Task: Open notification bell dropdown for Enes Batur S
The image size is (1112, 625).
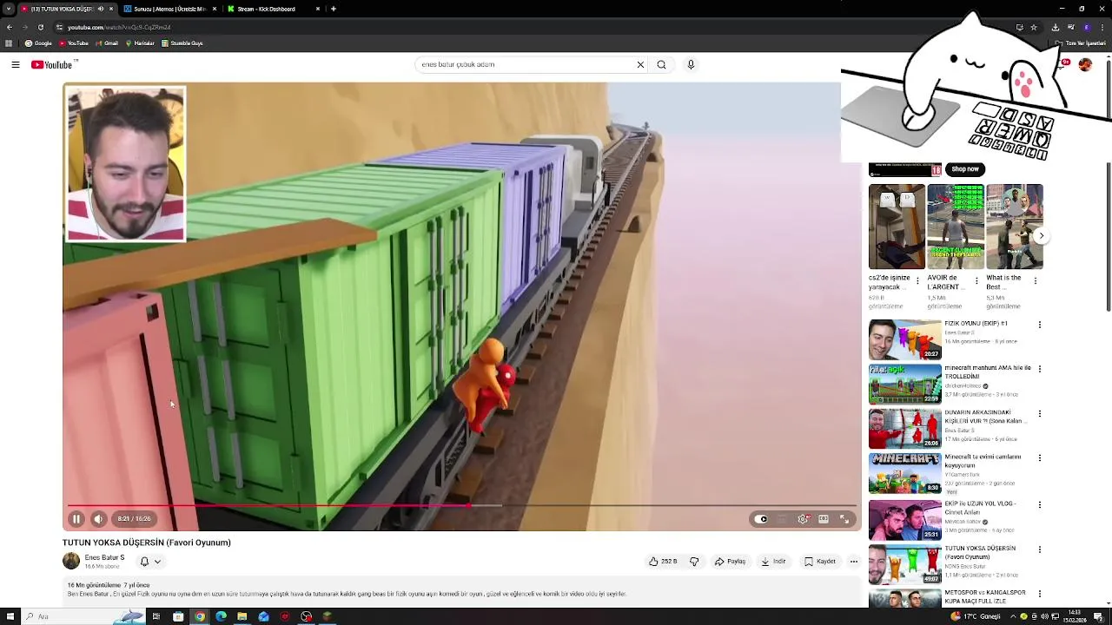Action: click(150, 562)
